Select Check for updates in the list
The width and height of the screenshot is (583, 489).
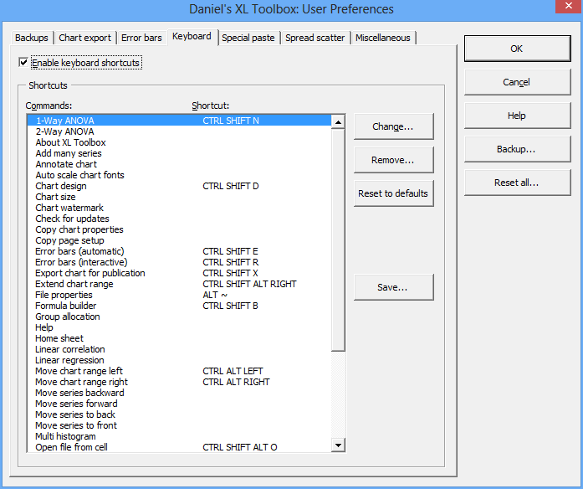coord(179,219)
